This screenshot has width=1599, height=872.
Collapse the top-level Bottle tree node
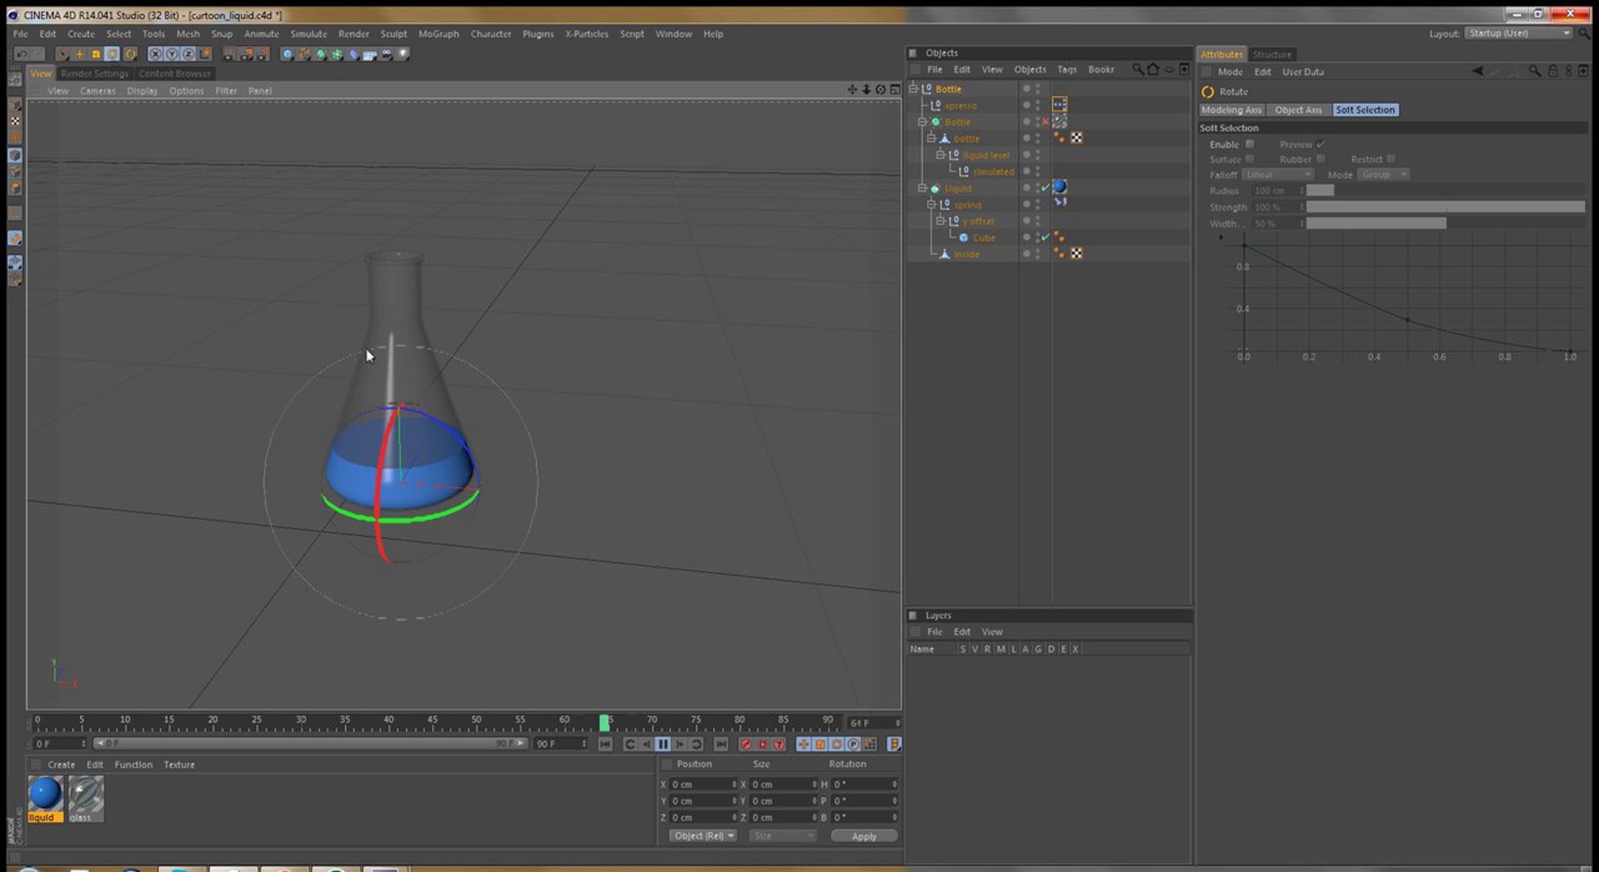(914, 89)
